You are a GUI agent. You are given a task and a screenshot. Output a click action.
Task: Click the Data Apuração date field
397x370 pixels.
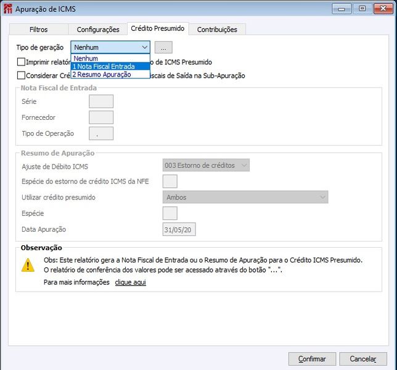coord(179,229)
